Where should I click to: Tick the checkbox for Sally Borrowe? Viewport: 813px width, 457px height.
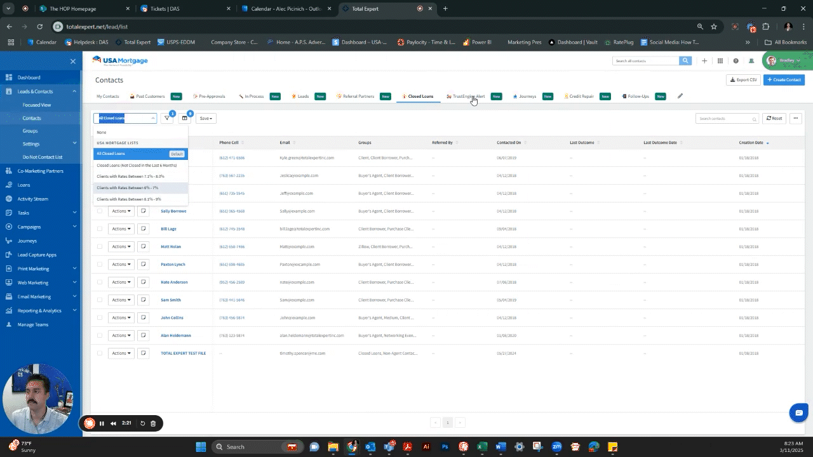[100, 211]
